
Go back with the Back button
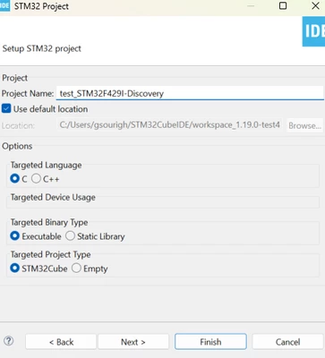point(61,342)
